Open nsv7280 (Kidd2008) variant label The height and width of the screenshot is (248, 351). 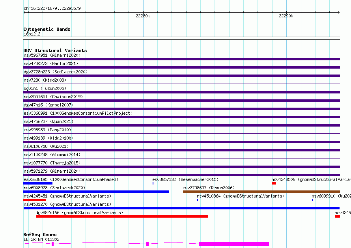pos(45,80)
